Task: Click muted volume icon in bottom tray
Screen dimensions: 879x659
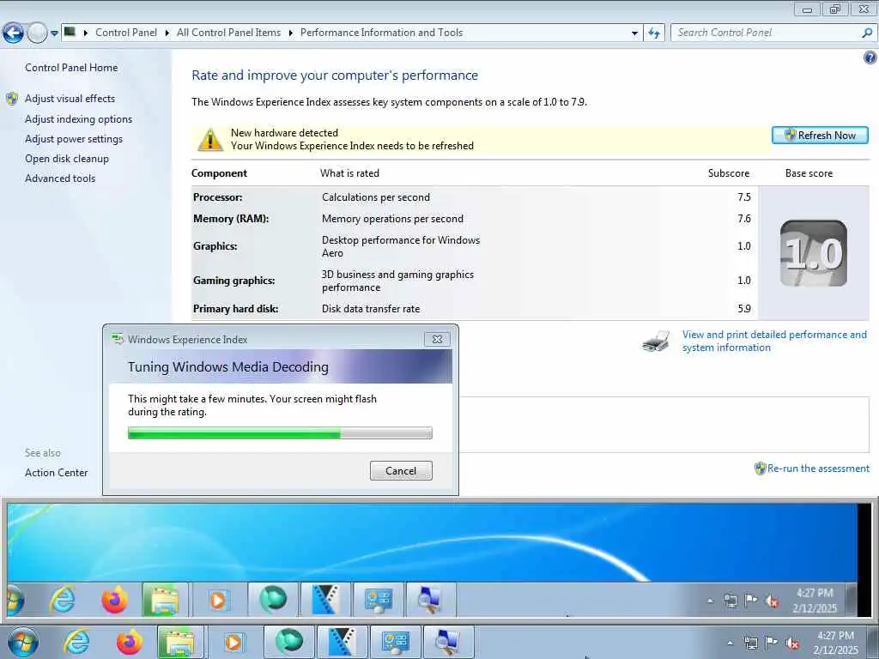Action: 792,644
